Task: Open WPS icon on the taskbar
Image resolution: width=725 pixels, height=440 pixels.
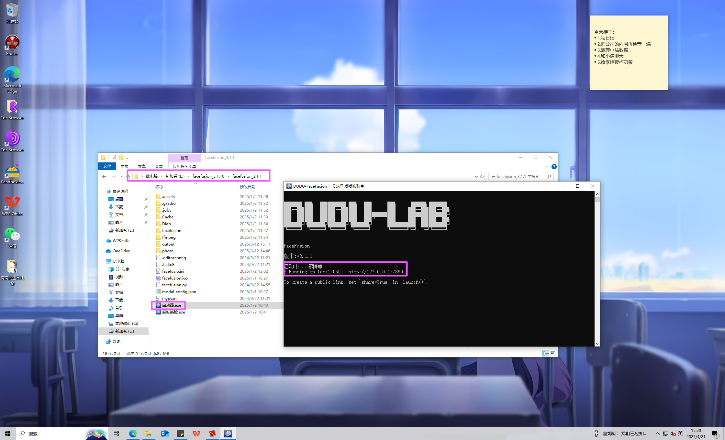Action: coord(196,434)
